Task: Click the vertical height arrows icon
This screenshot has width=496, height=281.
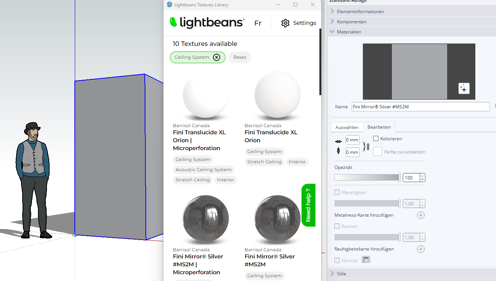Action: point(339,151)
